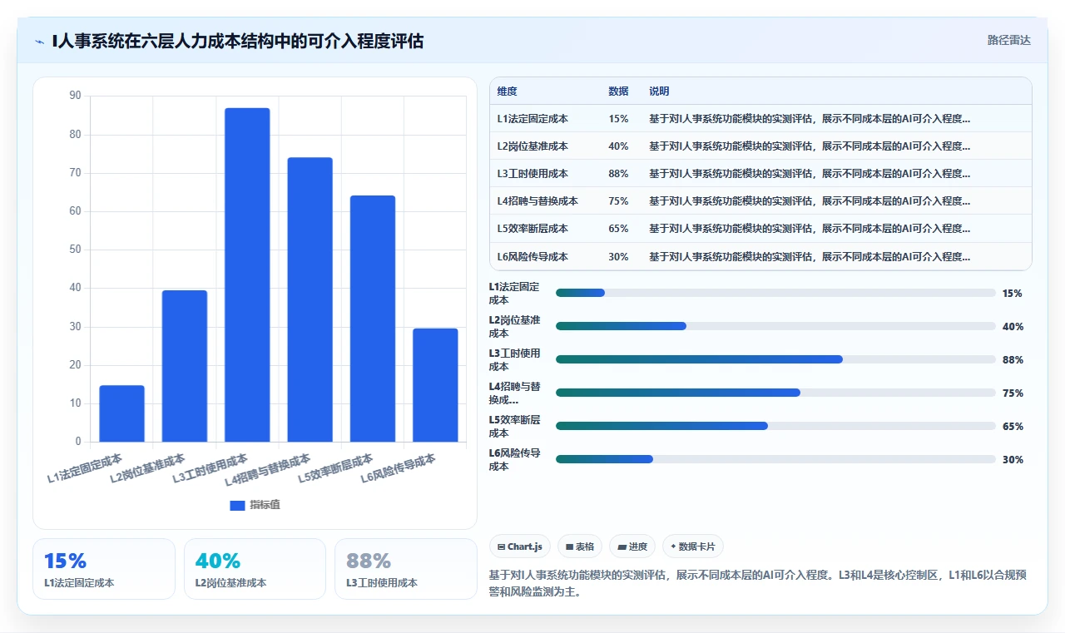The image size is (1065, 633).
Task: Click the L1法定固定成本 bar in chart
Action: [x=121, y=413]
